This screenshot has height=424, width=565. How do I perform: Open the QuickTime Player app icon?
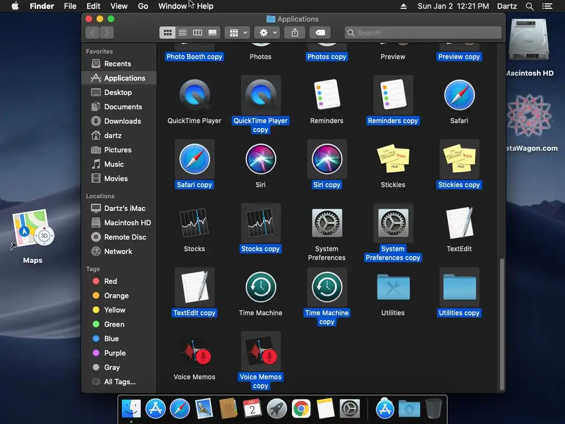tap(194, 95)
